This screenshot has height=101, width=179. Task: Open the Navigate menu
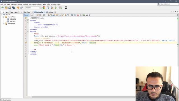click(x=14, y=4)
